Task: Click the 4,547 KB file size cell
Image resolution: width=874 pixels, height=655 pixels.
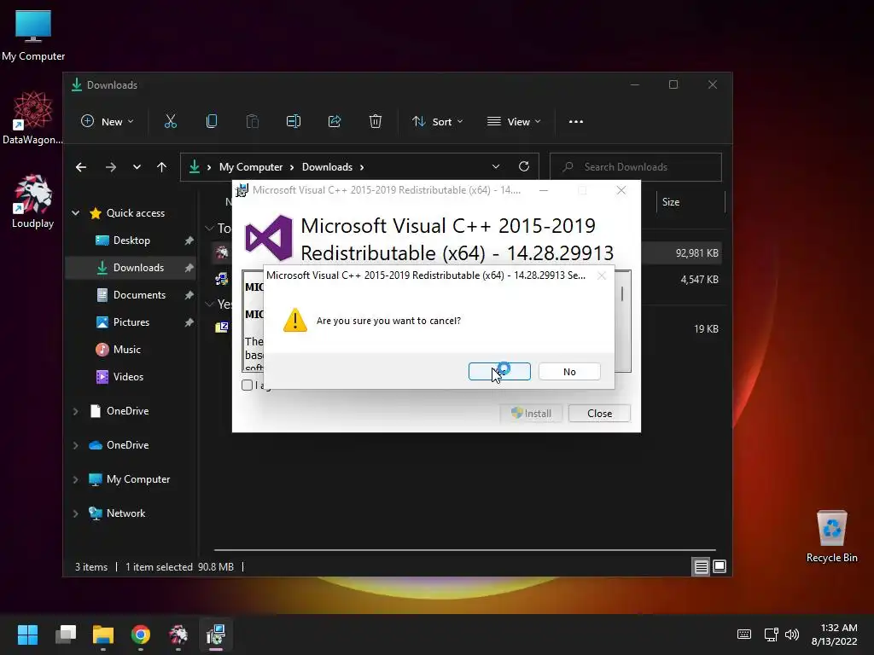Action: point(699,280)
